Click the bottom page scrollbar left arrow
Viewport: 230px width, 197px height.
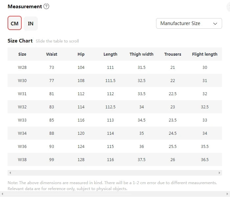point(3,194)
